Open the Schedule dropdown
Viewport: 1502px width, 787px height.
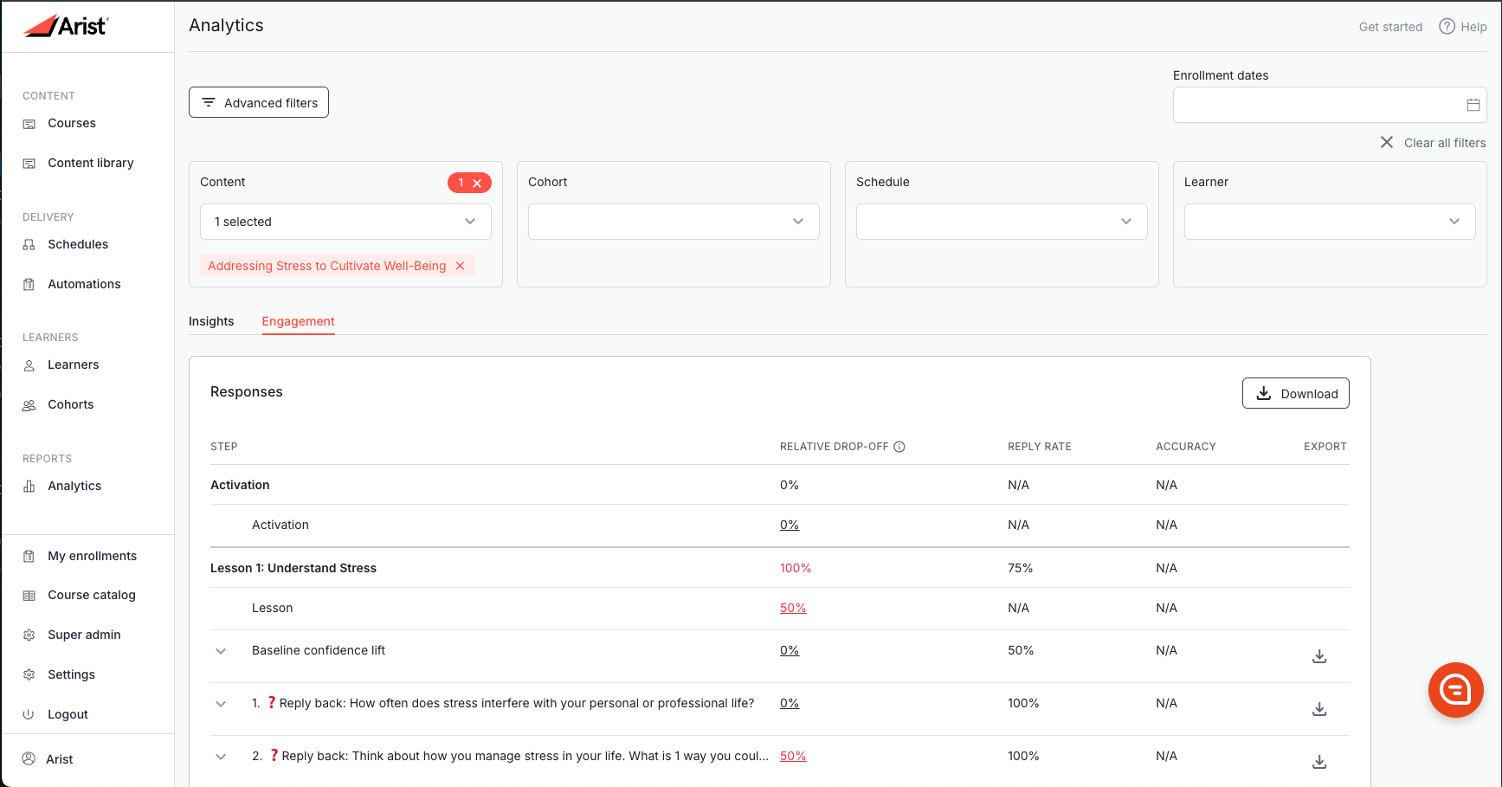[1002, 222]
